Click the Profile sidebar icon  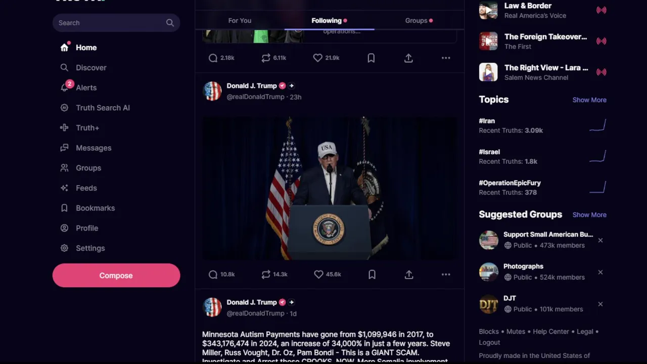[64, 228]
